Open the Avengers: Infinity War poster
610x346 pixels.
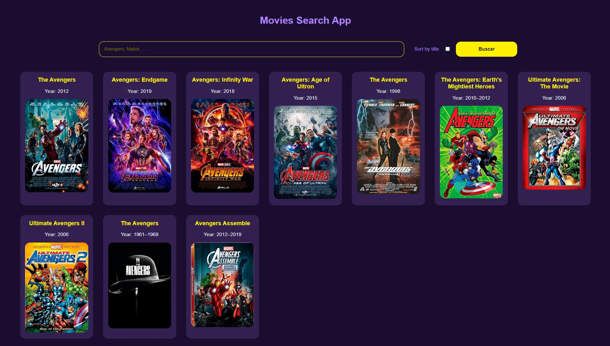tap(222, 146)
